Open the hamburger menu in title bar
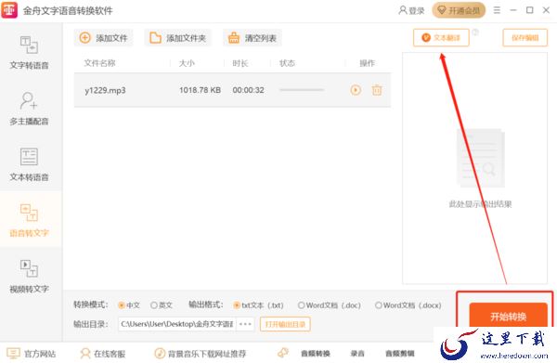Screen dimensions: 557x363 click(x=497, y=10)
